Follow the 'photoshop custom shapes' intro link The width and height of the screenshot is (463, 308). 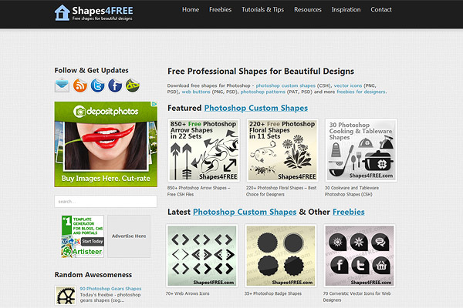tap(286, 85)
